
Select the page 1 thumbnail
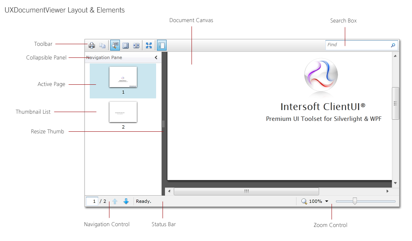click(x=123, y=77)
